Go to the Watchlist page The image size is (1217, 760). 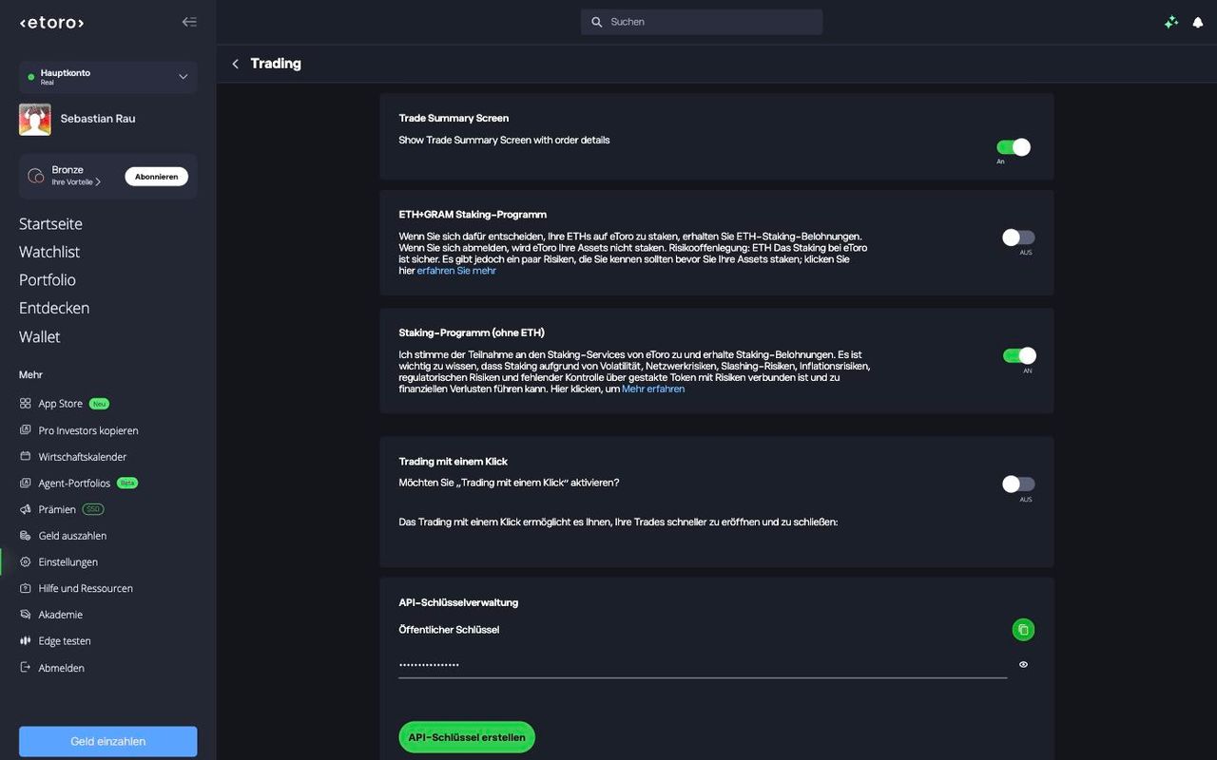[x=49, y=252]
